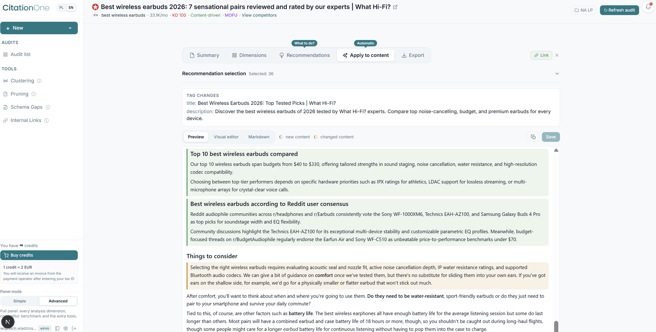
Task: Click heading 'Things to consider'
Action: click(212, 256)
